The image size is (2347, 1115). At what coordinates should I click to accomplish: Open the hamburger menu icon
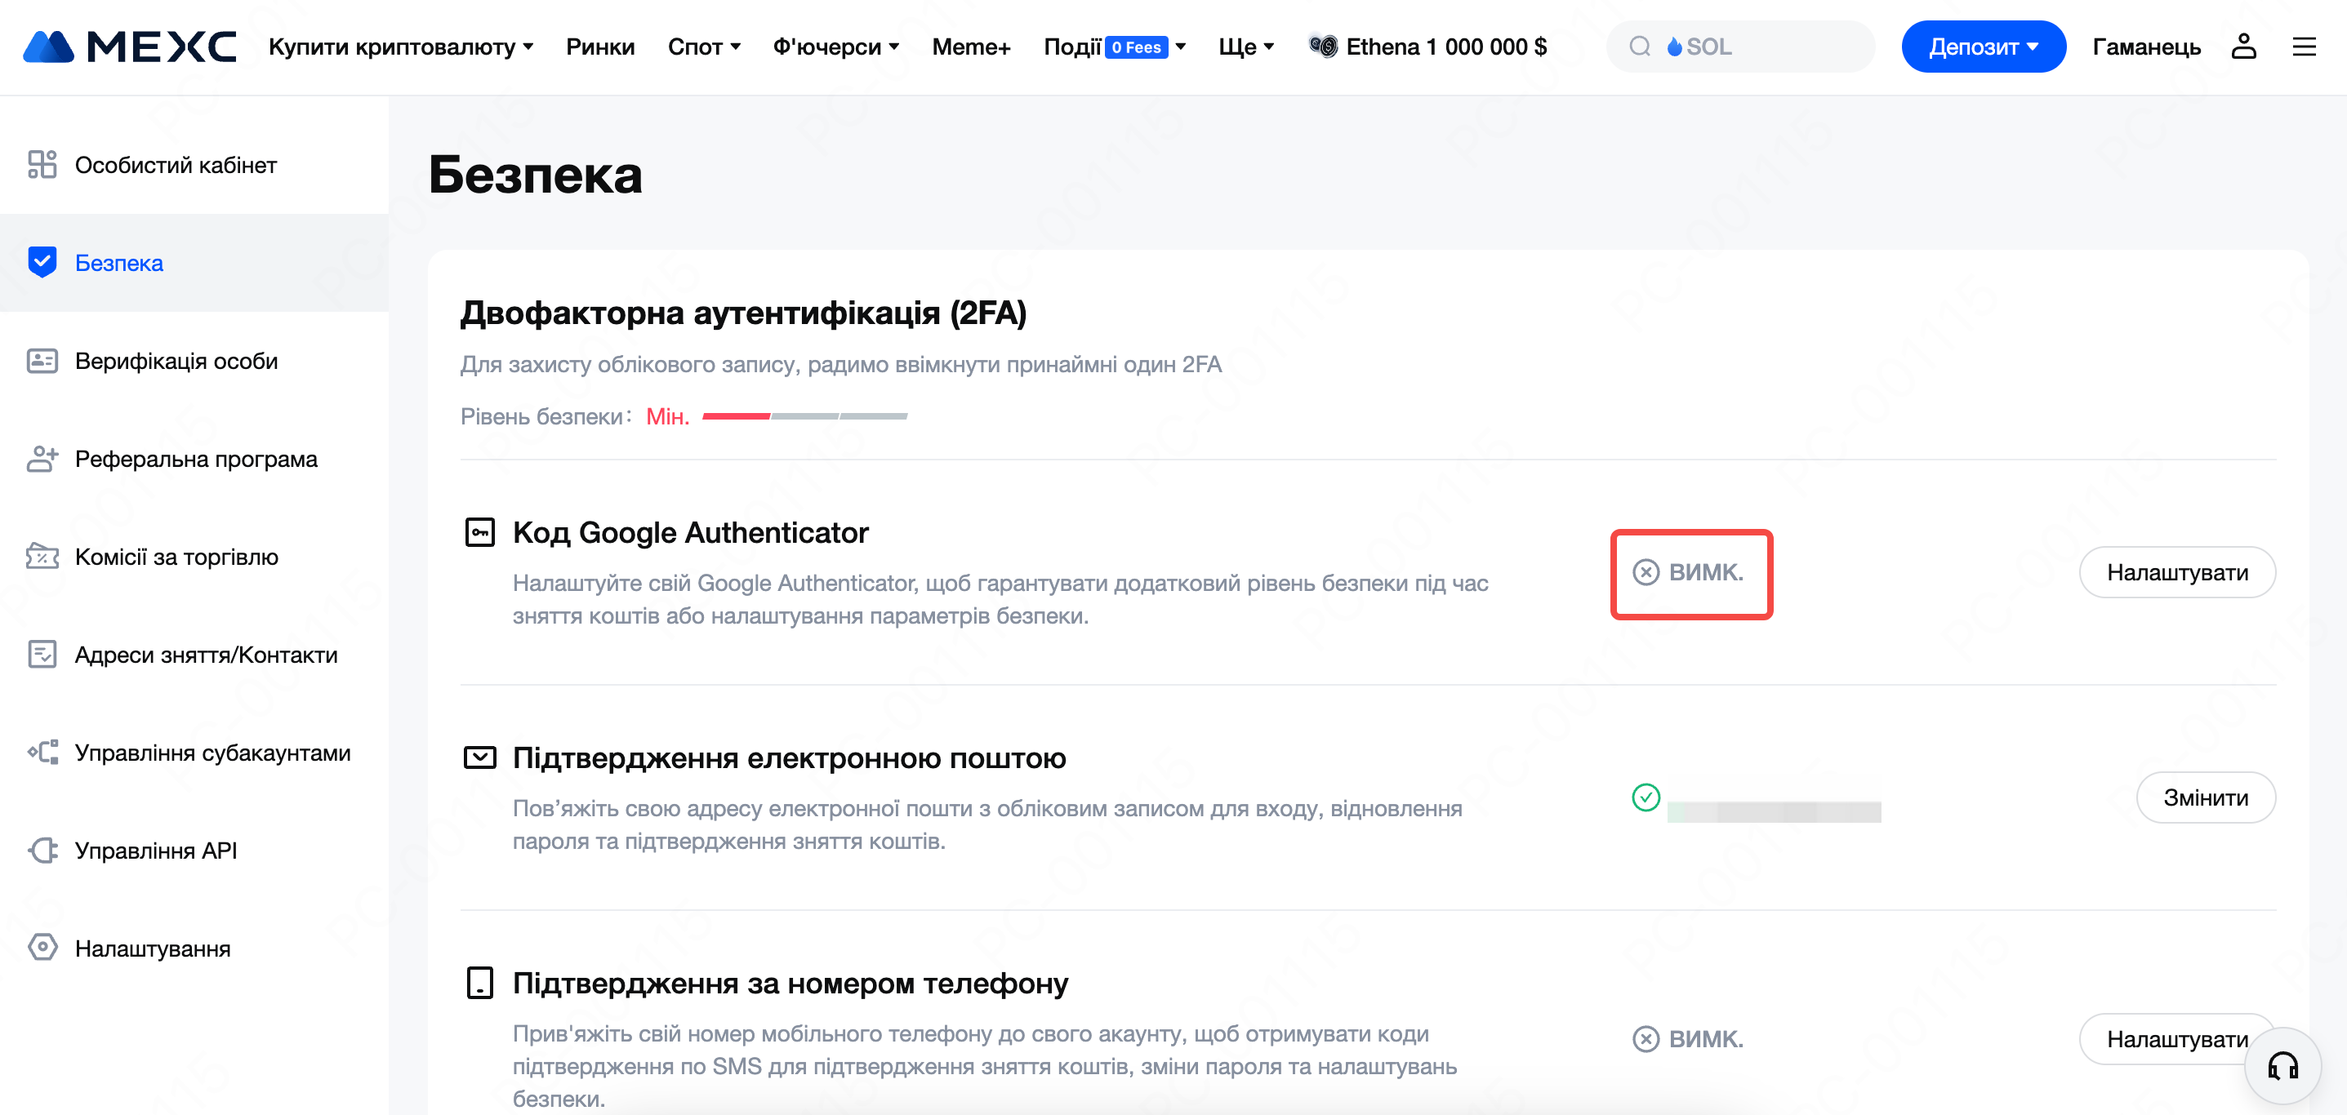click(2303, 47)
